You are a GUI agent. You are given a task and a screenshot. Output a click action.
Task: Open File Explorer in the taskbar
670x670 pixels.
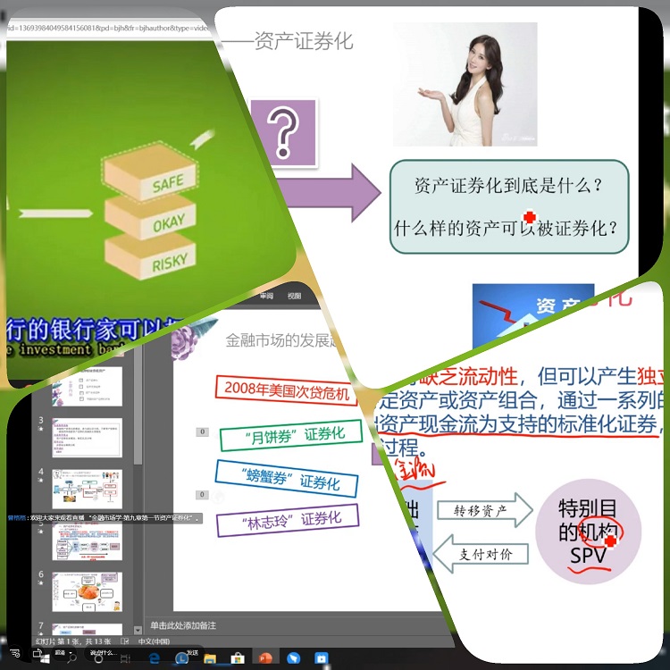point(209,658)
